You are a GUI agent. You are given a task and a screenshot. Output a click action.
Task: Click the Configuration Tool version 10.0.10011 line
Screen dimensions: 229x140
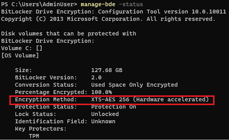(108, 12)
